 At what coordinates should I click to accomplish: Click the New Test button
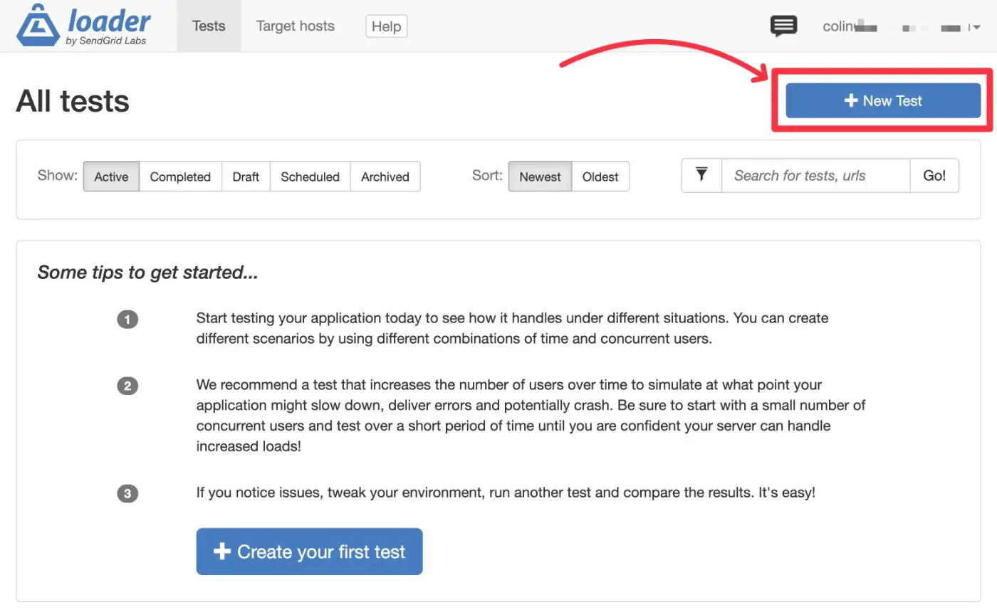883,100
